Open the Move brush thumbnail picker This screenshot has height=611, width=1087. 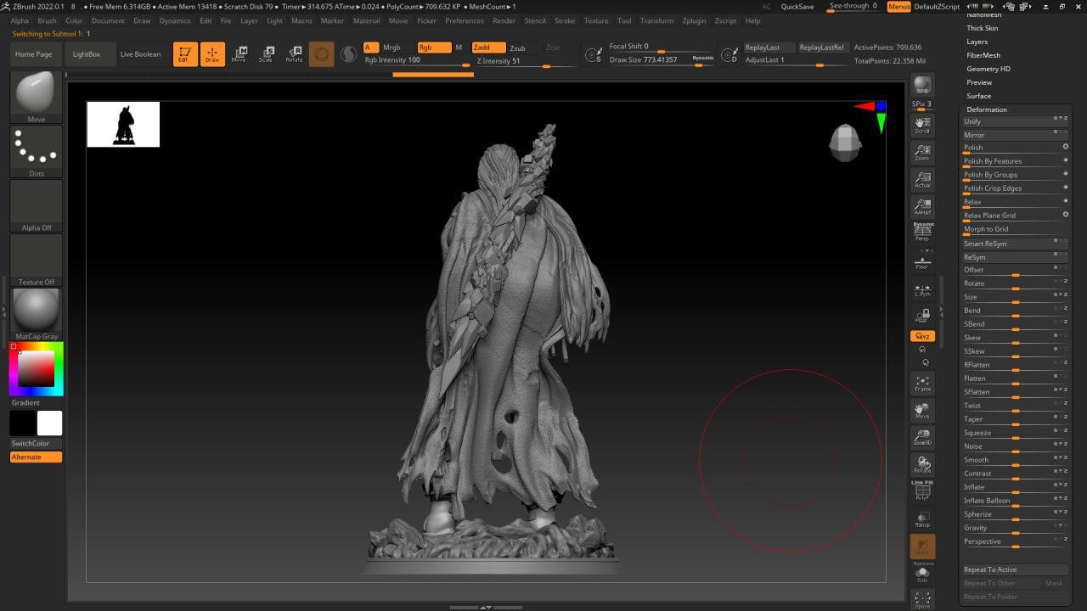pyautogui.click(x=36, y=97)
